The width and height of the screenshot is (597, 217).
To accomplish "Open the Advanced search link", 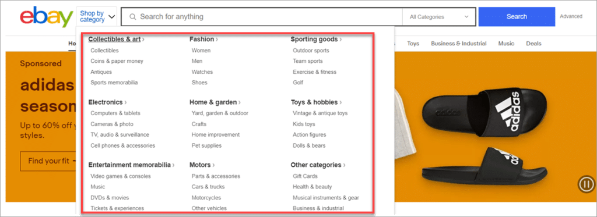I will [x=571, y=16].
